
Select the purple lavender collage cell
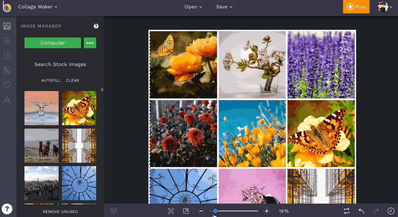[321, 65]
